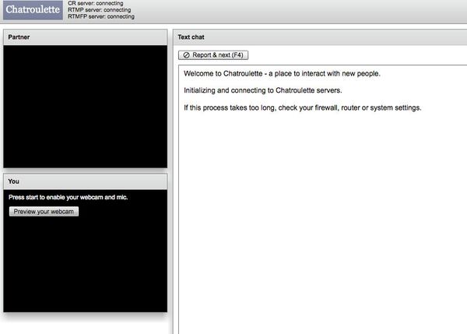Click 'Welcome to Chatroulette' message line
The image size is (467, 334).
(x=282, y=74)
